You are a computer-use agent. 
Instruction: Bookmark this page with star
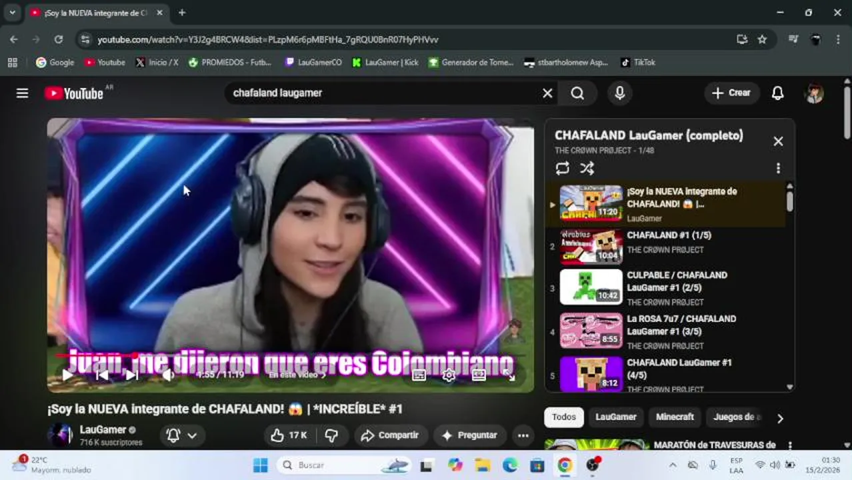click(762, 39)
